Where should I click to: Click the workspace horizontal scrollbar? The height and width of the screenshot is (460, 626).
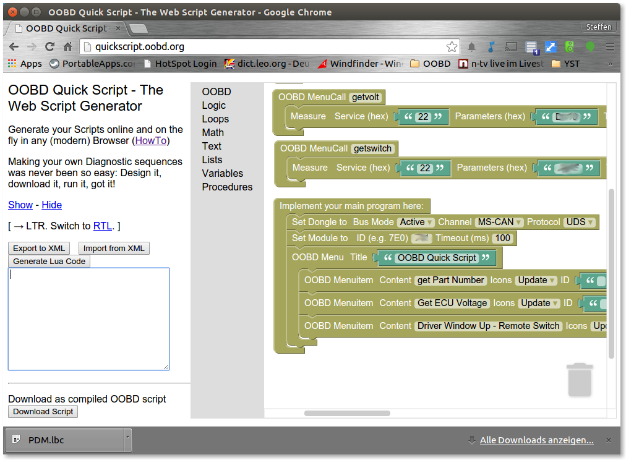point(347,414)
